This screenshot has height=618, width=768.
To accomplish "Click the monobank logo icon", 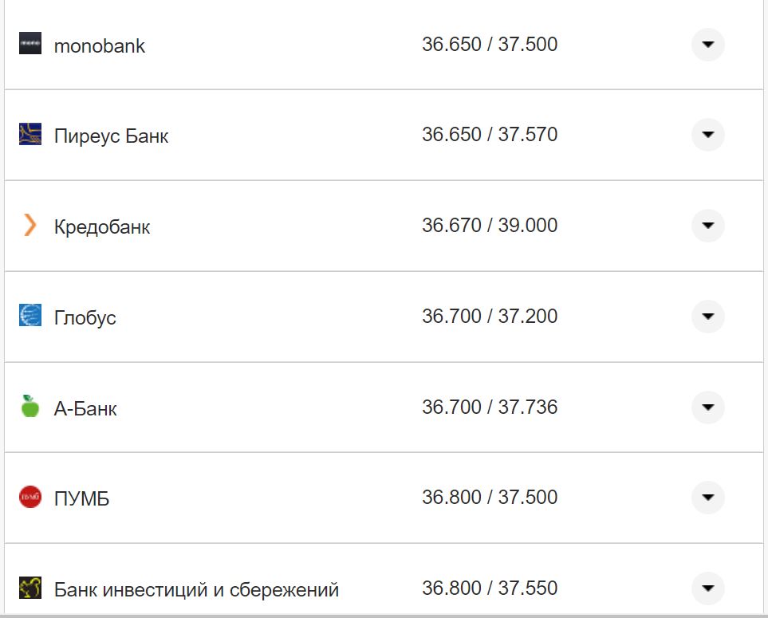I will 30,44.
